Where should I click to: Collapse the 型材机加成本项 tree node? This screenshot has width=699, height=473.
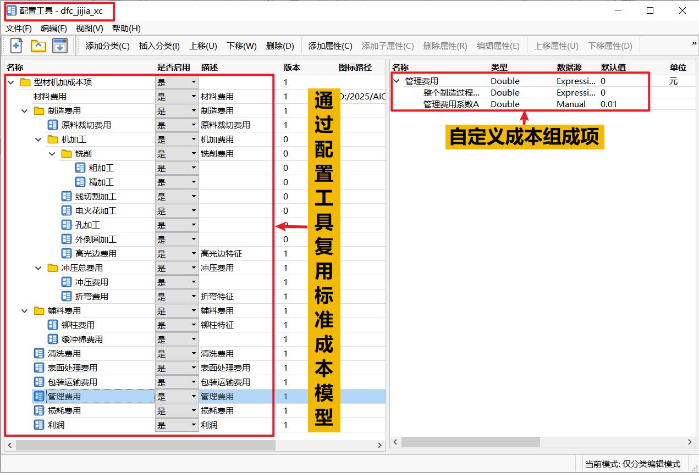point(10,82)
